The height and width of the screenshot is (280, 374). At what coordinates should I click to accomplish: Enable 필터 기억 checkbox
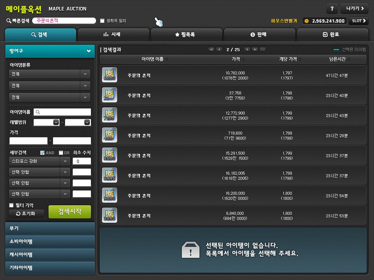point(11,205)
